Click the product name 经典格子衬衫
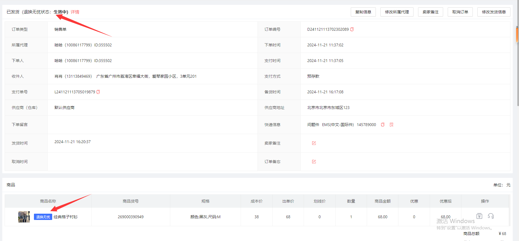The width and height of the screenshot is (519, 241). pos(66,217)
